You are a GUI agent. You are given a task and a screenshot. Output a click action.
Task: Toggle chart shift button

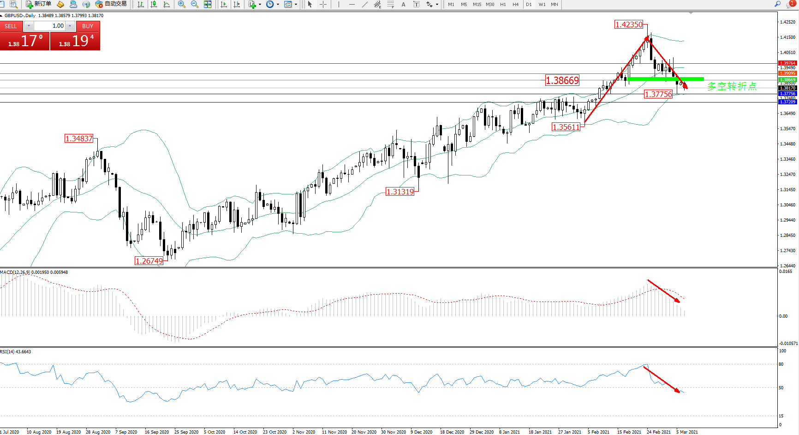click(237, 4)
